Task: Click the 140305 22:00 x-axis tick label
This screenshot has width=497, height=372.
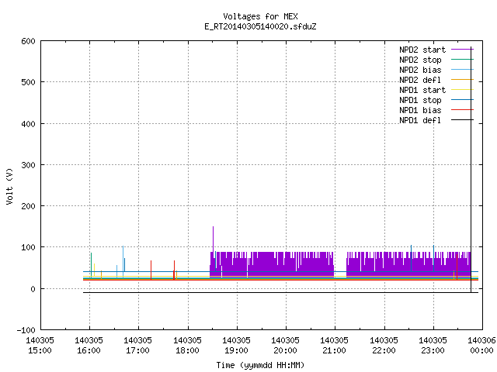Action: [x=384, y=346]
